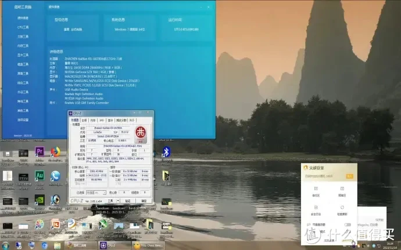Click the Realtek USB GbE Family Controller row
This screenshot has height=250, width=401.
87,103
